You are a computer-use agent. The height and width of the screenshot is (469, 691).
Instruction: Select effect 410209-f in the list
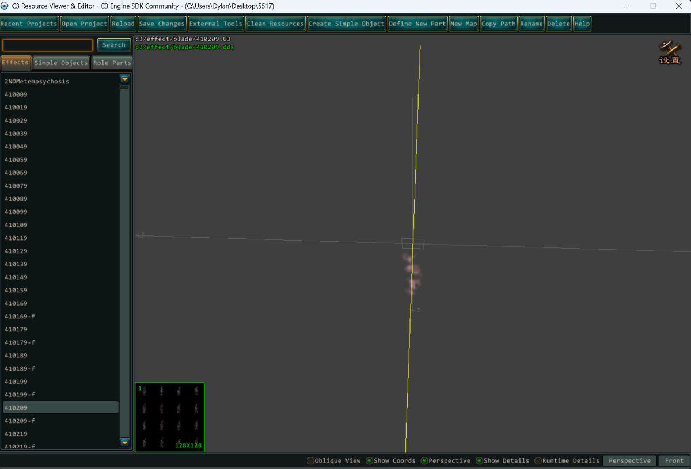click(x=20, y=421)
